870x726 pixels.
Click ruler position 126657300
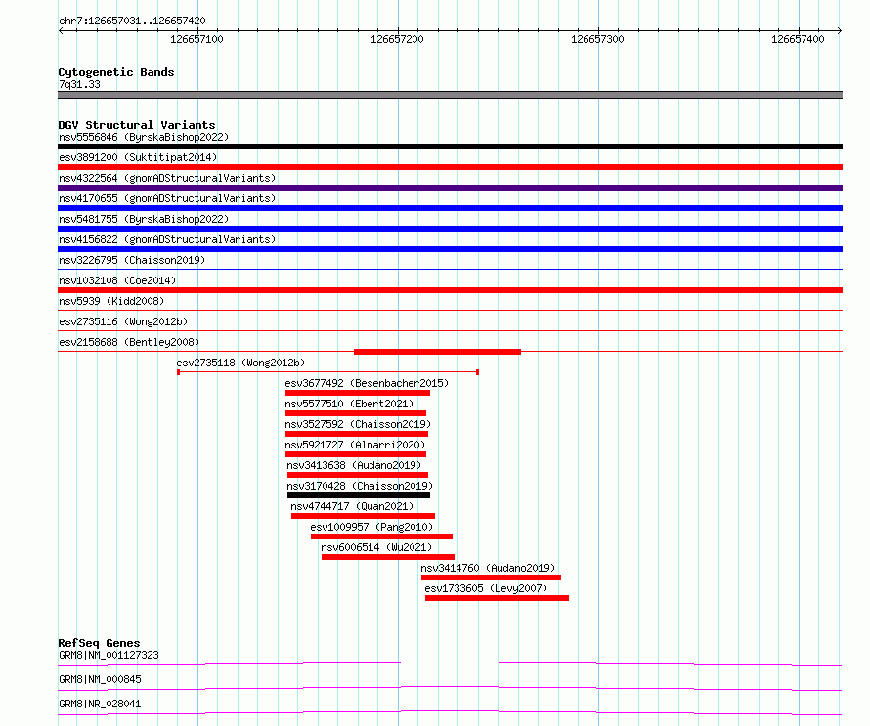(597, 39)
